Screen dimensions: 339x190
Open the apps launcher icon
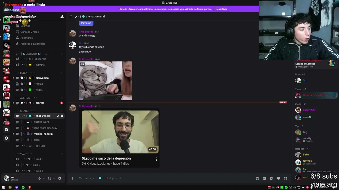(x=286, y=178)
